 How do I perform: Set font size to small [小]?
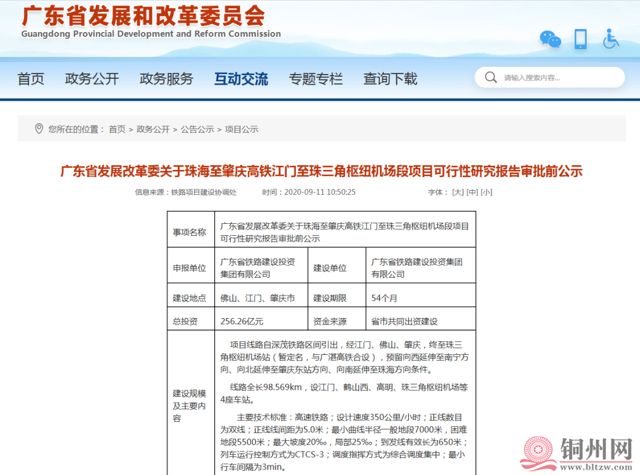pyautogui.click(x=487, y=192)
